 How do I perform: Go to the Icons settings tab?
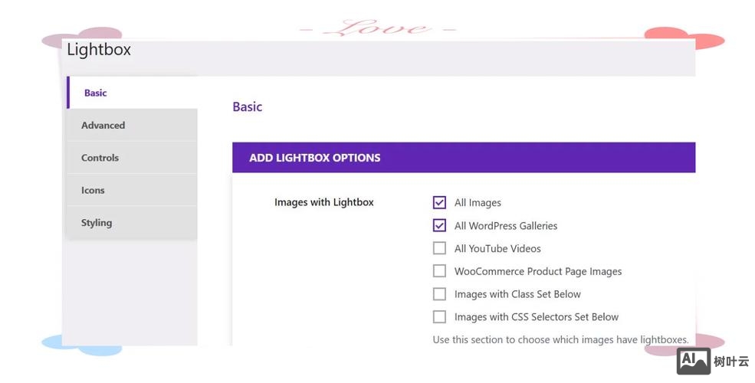click(93, 191)
